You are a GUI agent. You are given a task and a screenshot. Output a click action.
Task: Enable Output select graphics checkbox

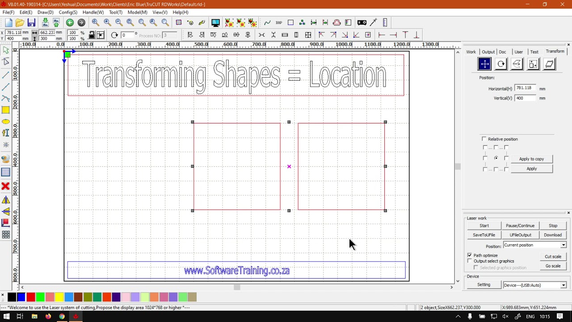click(x=470, y=261)
